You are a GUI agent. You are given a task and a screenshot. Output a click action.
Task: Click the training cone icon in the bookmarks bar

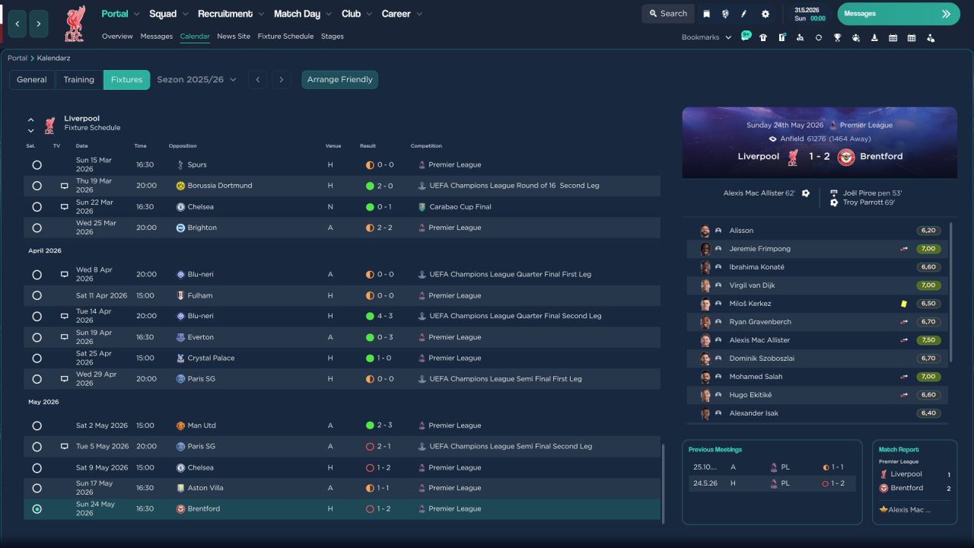click(x=874, y=37)
